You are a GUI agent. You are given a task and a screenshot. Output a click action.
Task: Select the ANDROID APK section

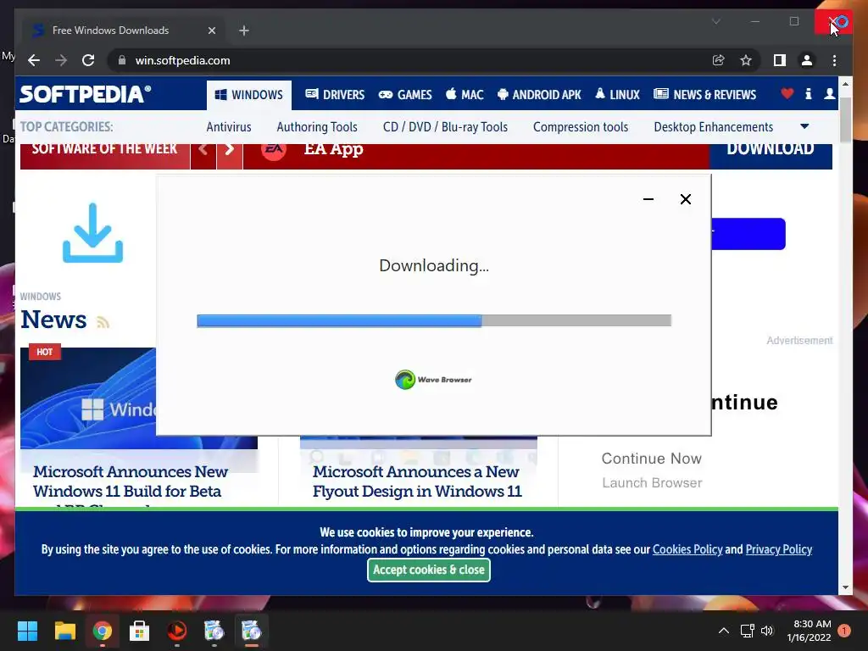pos(539,95)
